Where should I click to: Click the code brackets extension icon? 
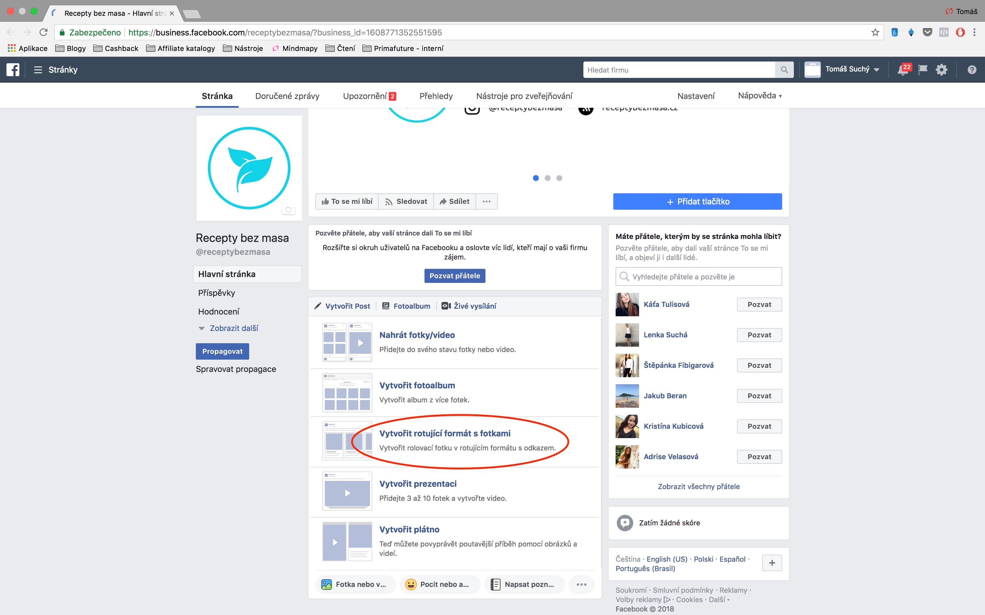(943, 32)
